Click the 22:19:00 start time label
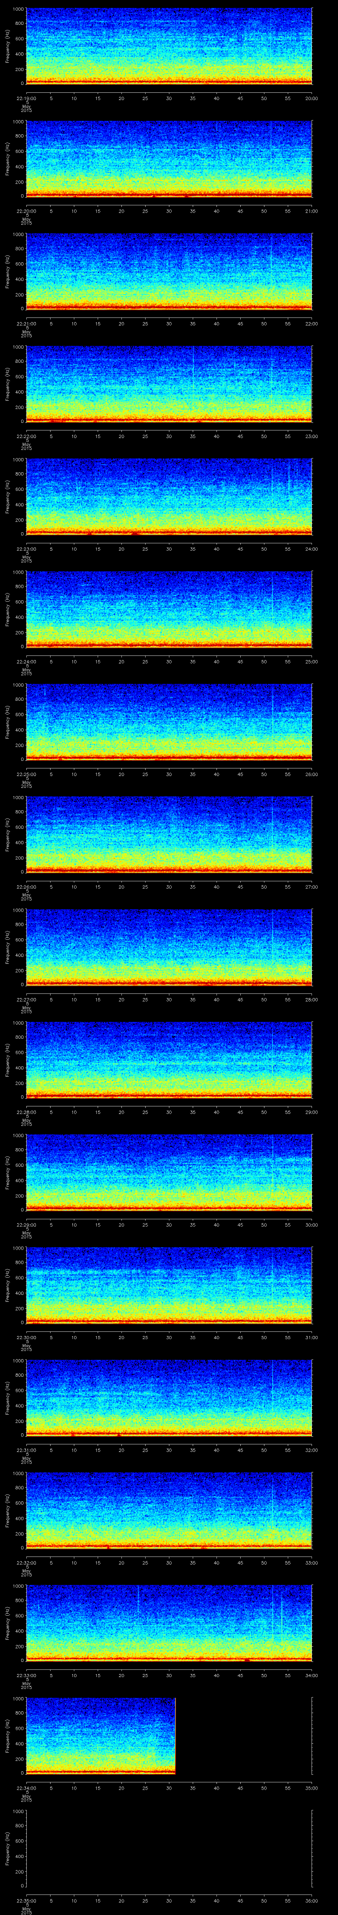The width and height of the screenshot is (338, 1915). click(27, 98)
